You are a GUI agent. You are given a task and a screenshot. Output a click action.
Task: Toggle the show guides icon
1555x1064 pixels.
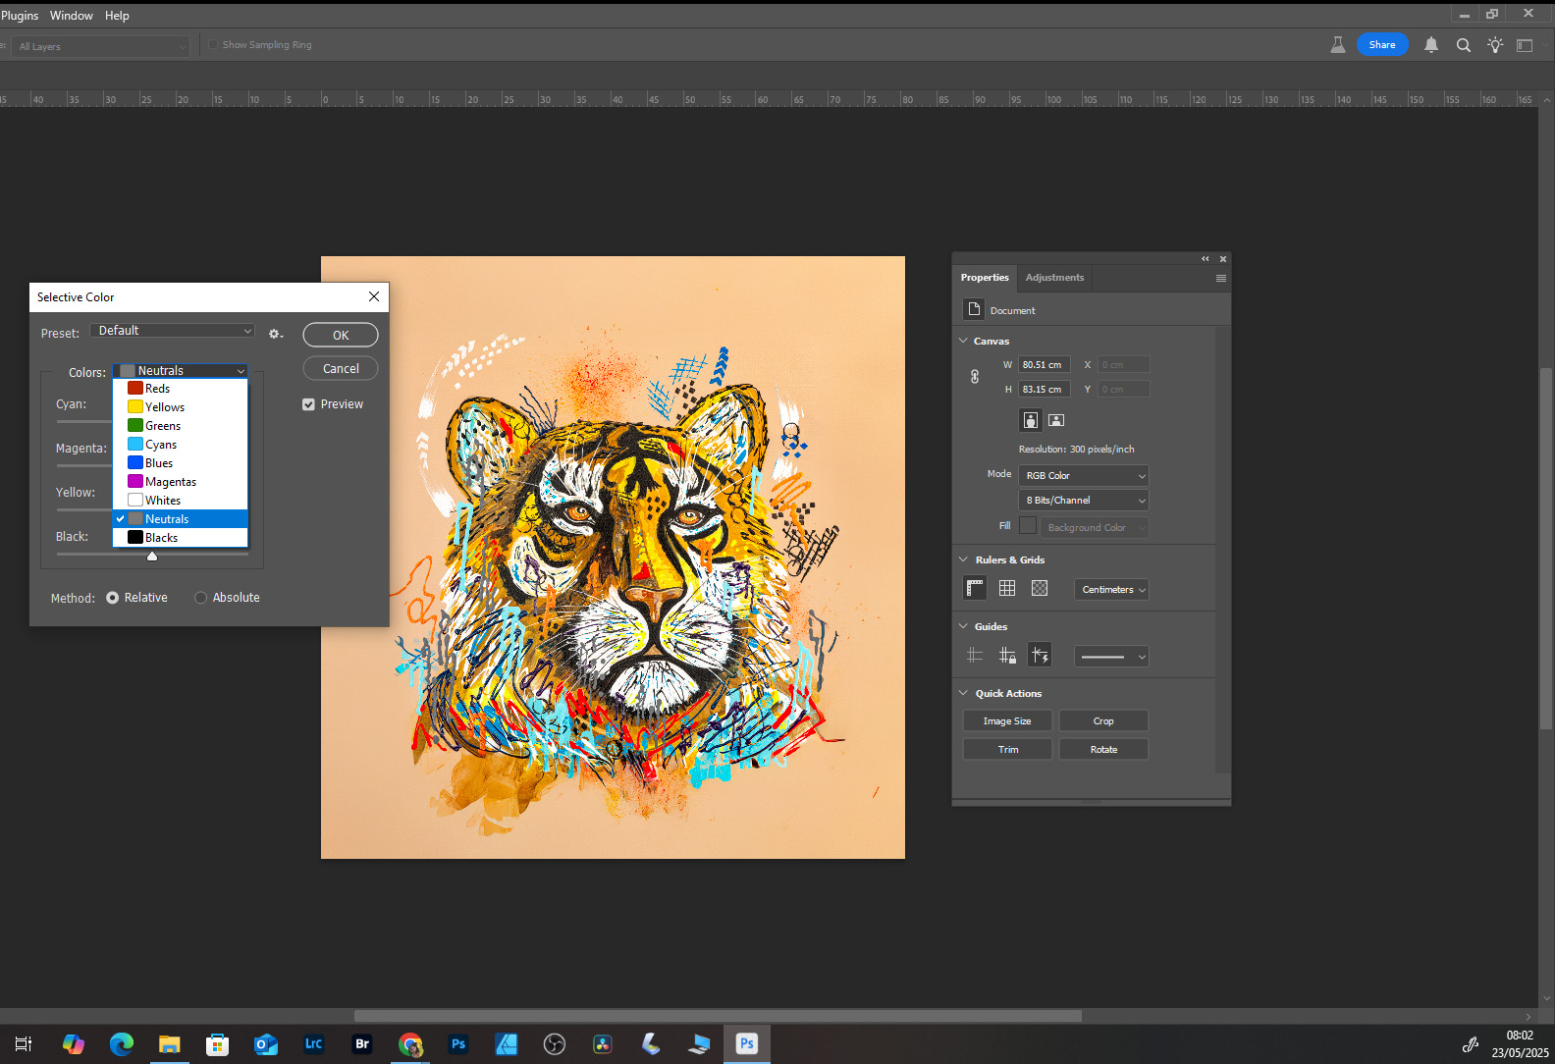coord(975,655)
